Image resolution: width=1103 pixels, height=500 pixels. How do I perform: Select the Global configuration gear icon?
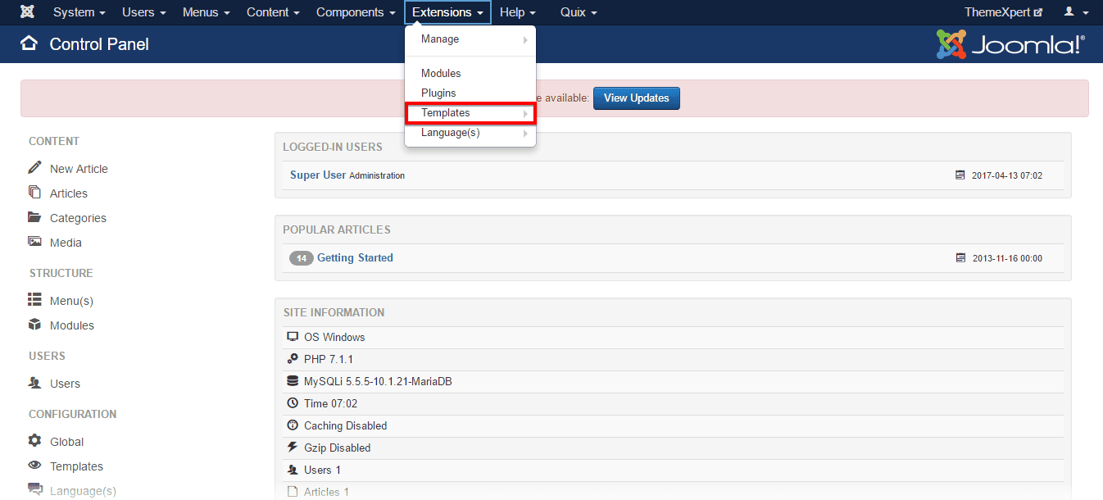[x=36, y=441]
